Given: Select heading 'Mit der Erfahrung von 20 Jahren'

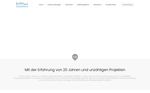Looking at the screenshot, I should coord(75,70).
